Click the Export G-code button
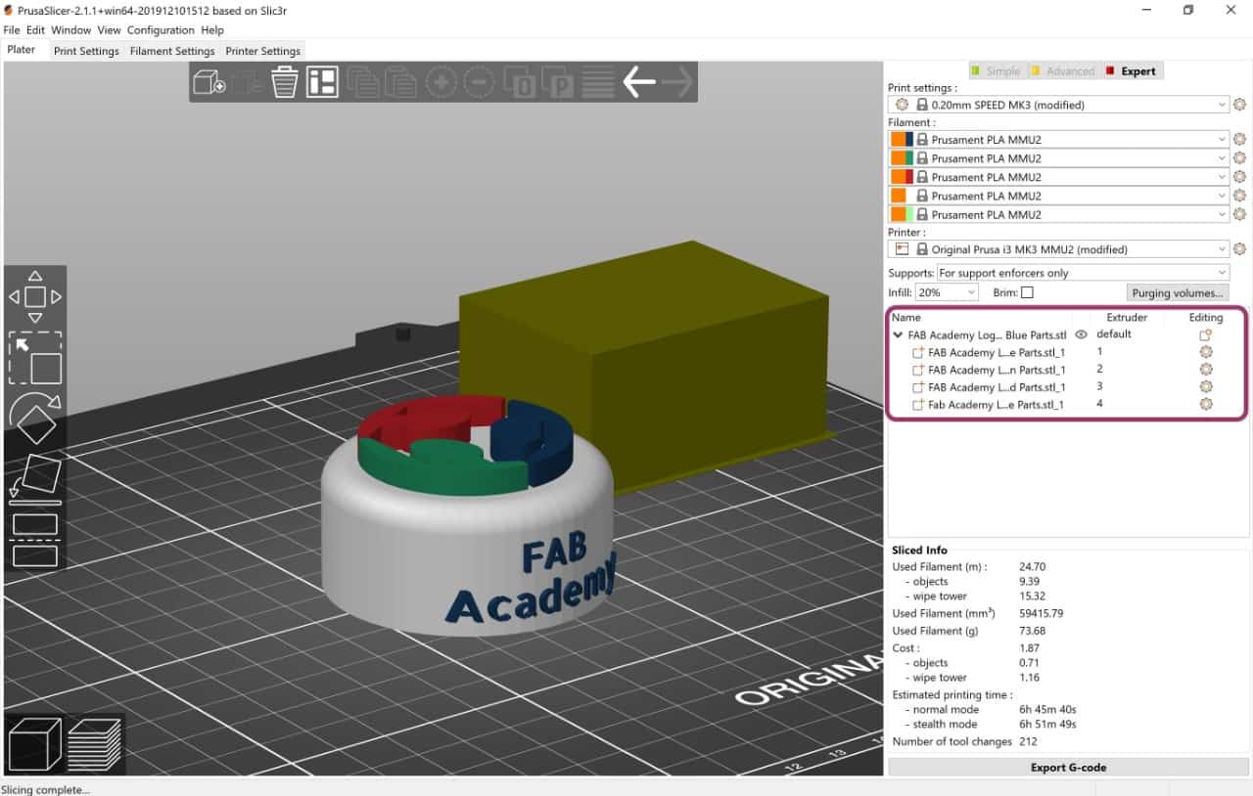Screen dimensions: 1253x796 coord(1068,768)
